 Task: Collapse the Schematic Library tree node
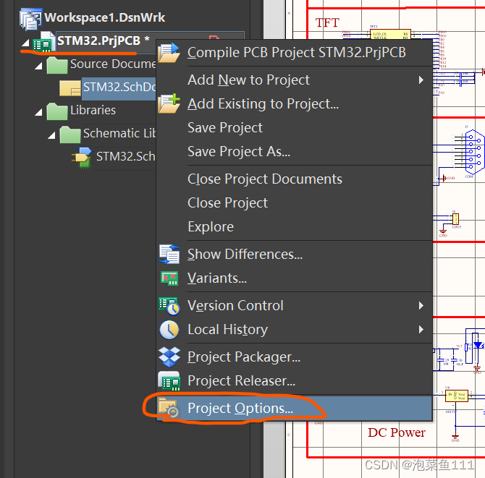point(51,135)
